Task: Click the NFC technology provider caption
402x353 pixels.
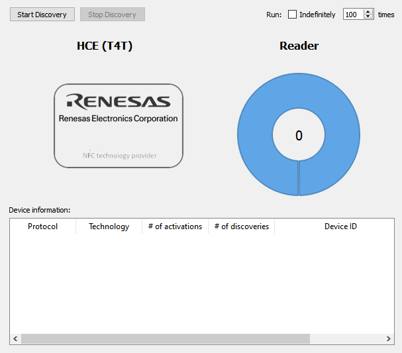Action: click(119, 156)
